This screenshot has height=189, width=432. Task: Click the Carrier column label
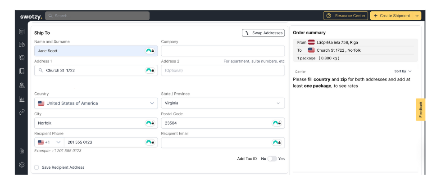coord(300,72)
